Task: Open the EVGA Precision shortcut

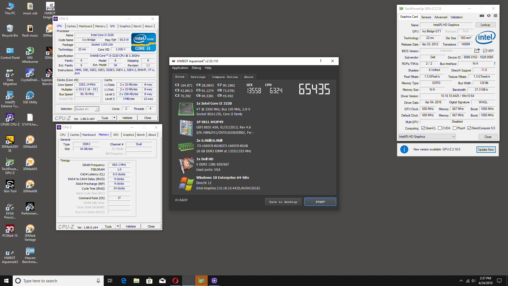Action: point(10,211)
